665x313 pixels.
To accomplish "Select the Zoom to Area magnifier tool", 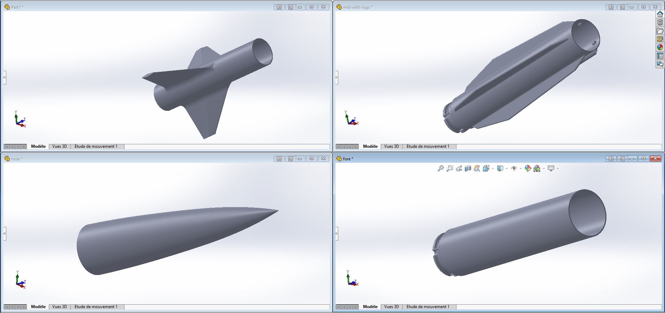I will click(450, 169).
